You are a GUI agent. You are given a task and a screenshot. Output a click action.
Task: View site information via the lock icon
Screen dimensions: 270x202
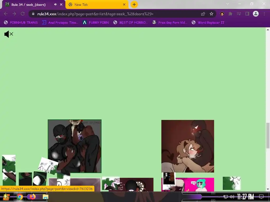tap(33, 14)
